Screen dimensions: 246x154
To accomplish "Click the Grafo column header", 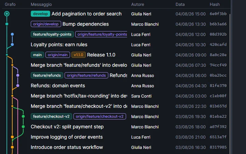I will (10, 4).
